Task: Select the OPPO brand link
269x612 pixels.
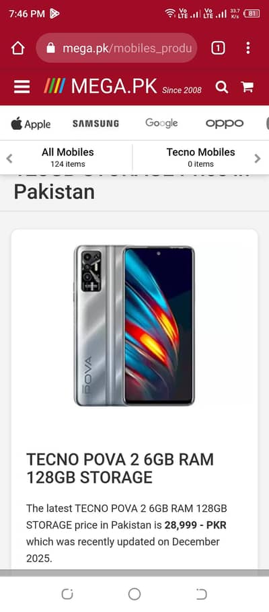Action: click(225, 124)
